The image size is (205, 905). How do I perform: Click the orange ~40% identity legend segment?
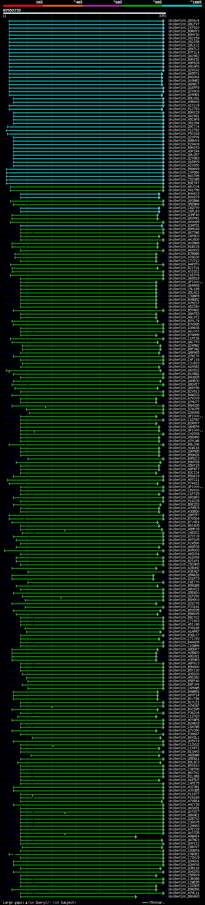(62, 6)
